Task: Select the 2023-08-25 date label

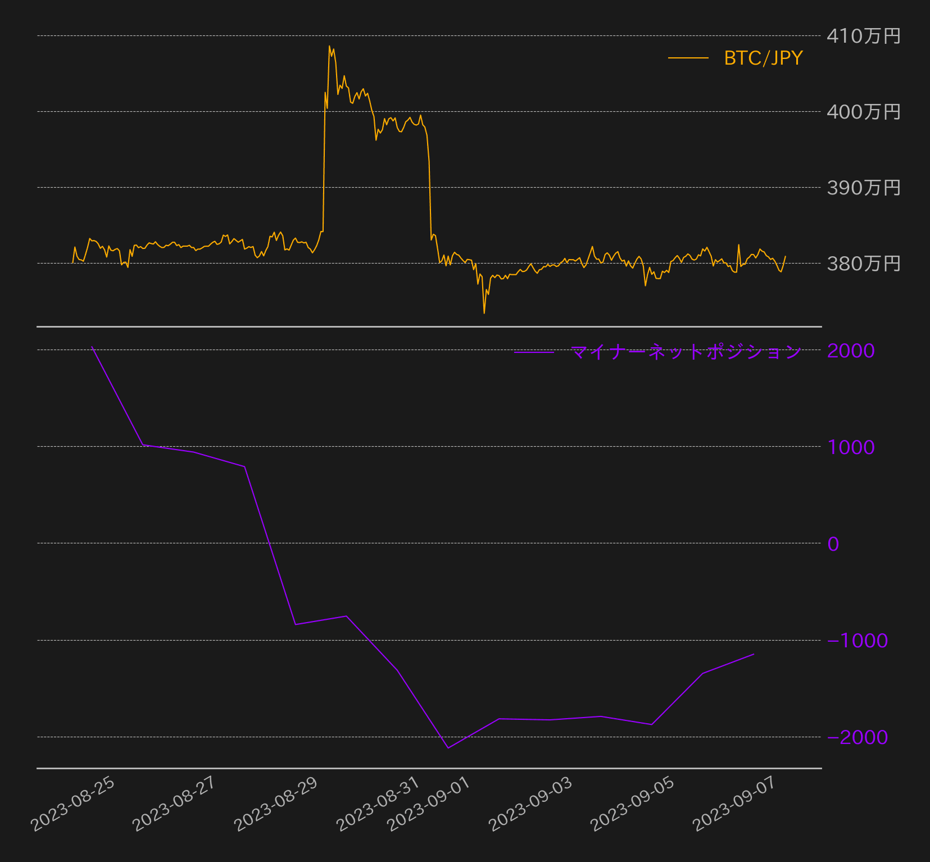Action: 73,804
